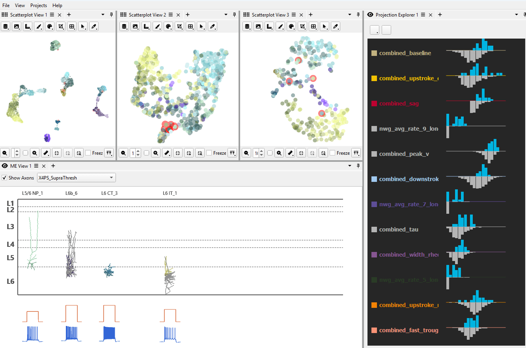Open the X4PS_SupraThresh dropdown
The image size is (526, 348).
point(76,178)
